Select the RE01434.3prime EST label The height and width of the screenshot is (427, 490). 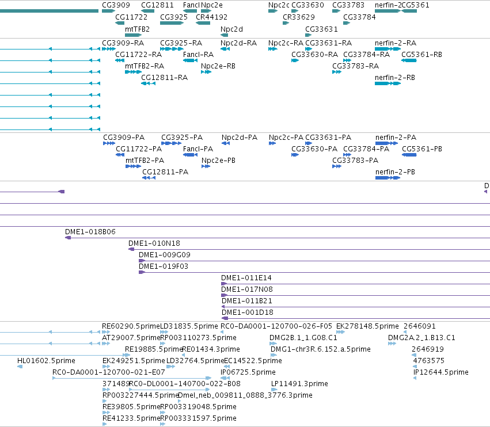(211, 349)
